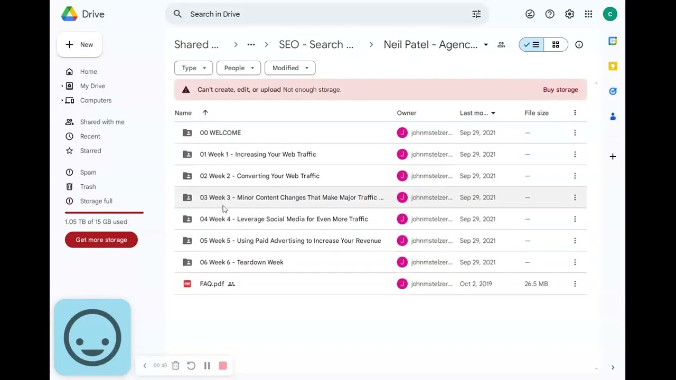The width and height of the screenshot is (676, 380).
Task: Show hidden breadcrumb folders ellipsis
Action: [x=251, y=45]
